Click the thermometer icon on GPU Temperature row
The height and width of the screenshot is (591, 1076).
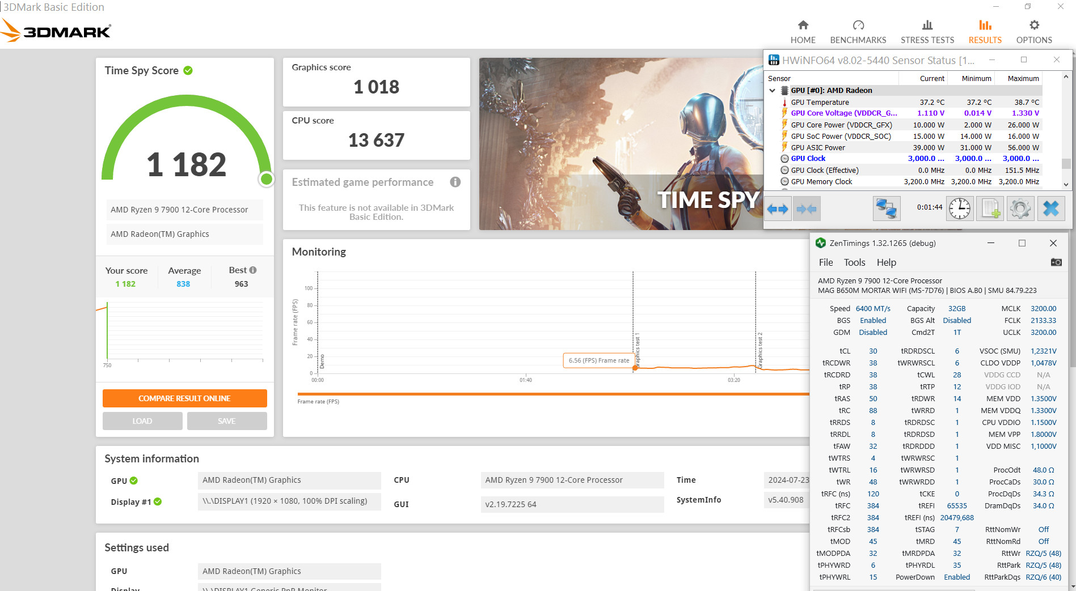(785, 103)
